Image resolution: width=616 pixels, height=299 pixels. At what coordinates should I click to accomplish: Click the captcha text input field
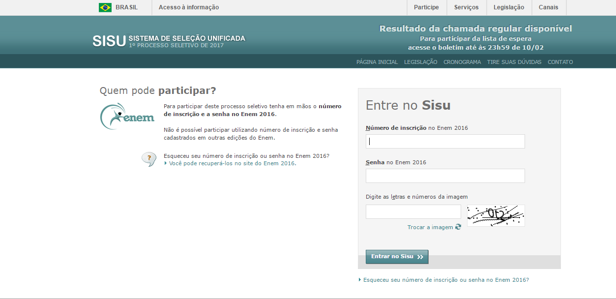pyautogui.click(x=413, y=212)
